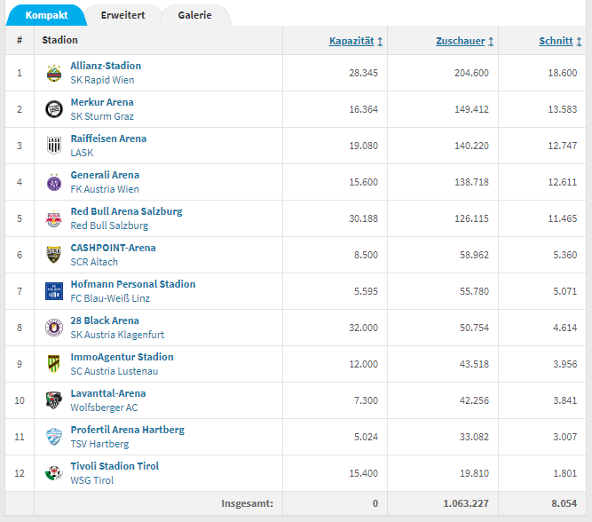Open the Tivoli Stadion Tirol link

[x=114, y=466]
